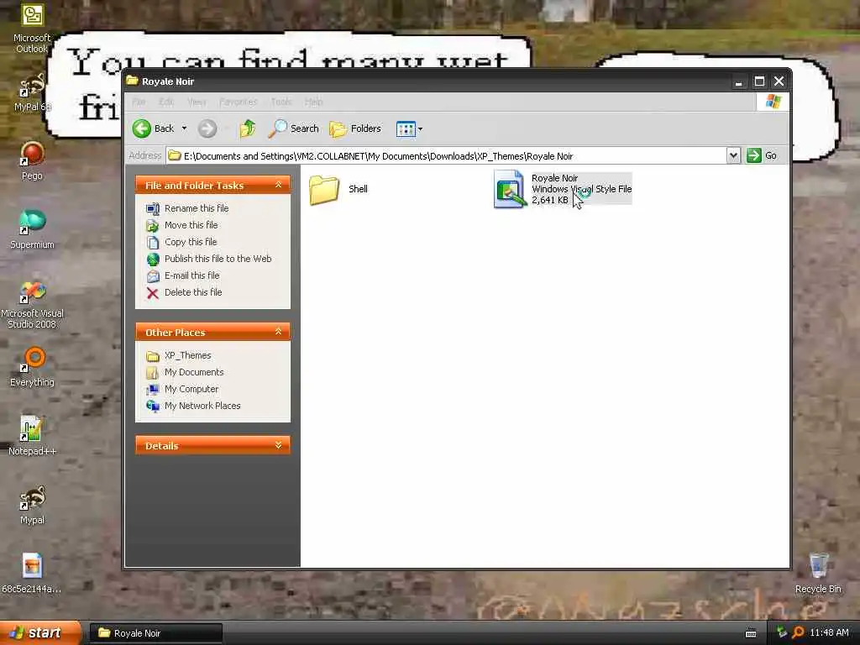Select the Shell folder icon
Screen dimensions: 860x645
coord(324,189)
